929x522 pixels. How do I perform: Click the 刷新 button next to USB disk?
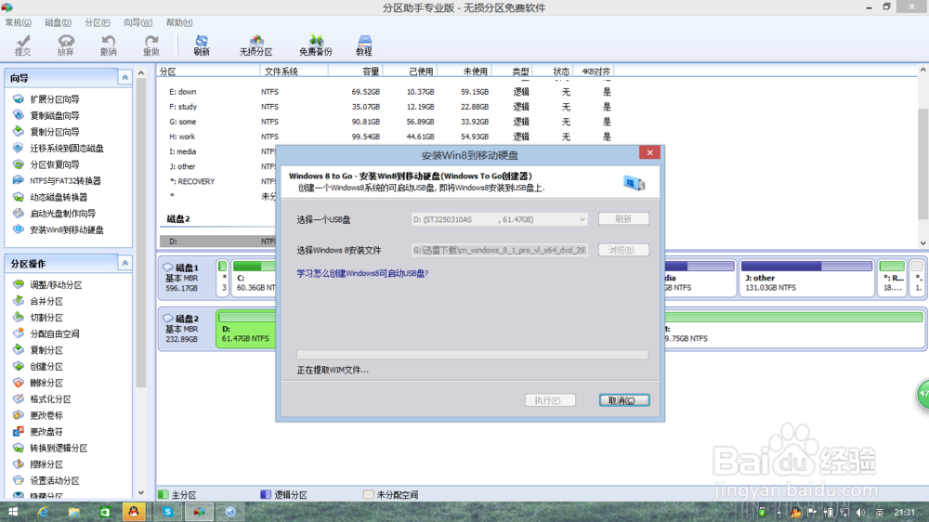(623, 218)
